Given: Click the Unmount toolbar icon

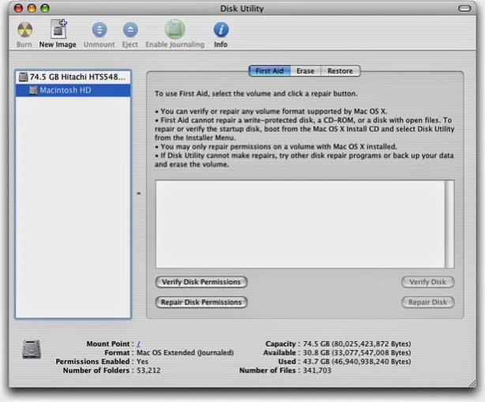Looking at the screenshot, I should pyautogui.click(x=100, y=30).
